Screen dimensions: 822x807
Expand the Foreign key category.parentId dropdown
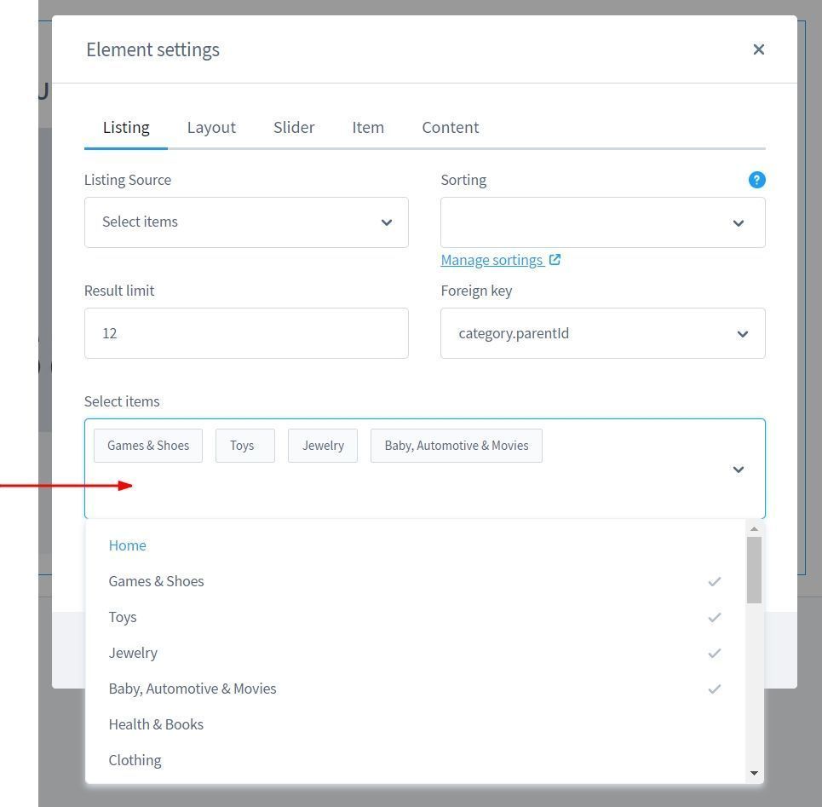602,333
